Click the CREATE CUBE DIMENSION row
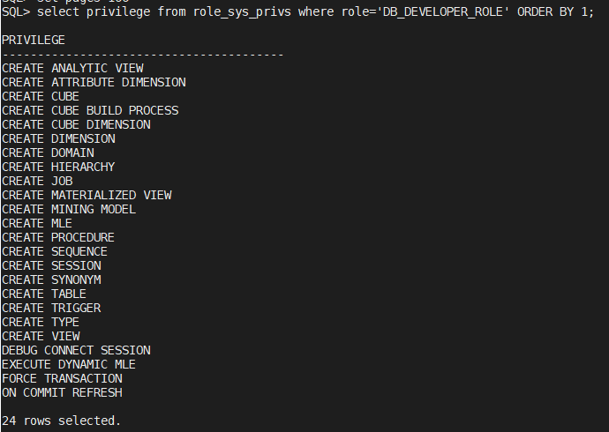The width and height of the screenshot is (609, 432). [76, 124]
